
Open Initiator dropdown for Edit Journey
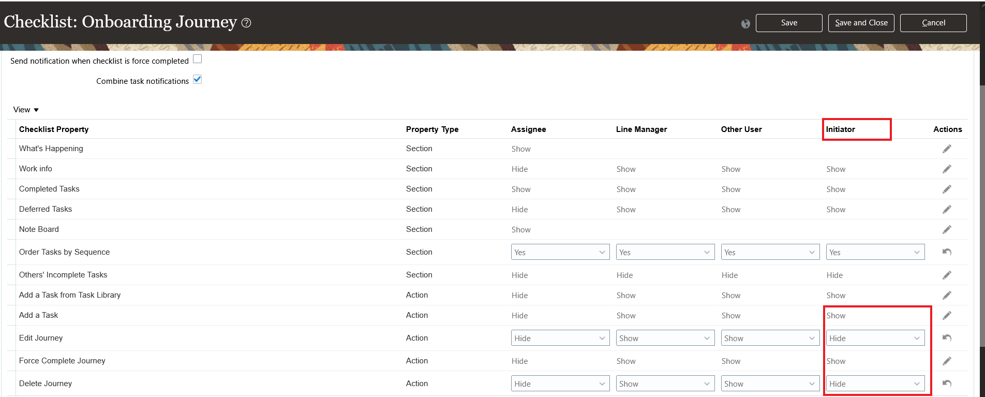click(875, 338)
